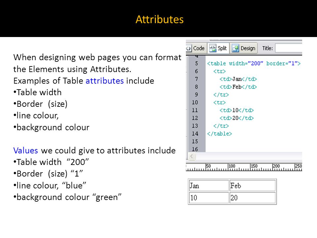Select line number 5 in code gutter
This screenshot has height=238, width=317.
point(196,63)
